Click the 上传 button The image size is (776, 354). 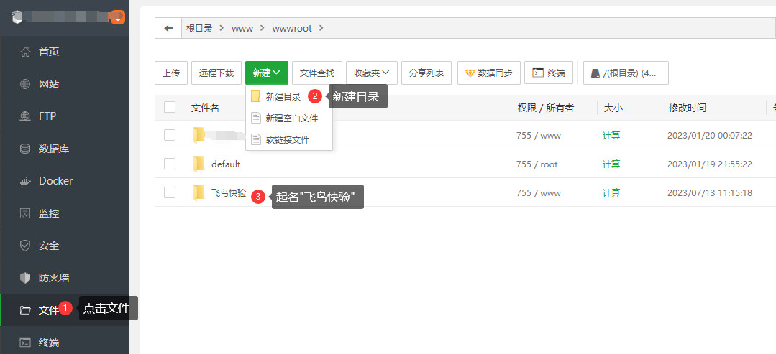(x=171, y=73)
